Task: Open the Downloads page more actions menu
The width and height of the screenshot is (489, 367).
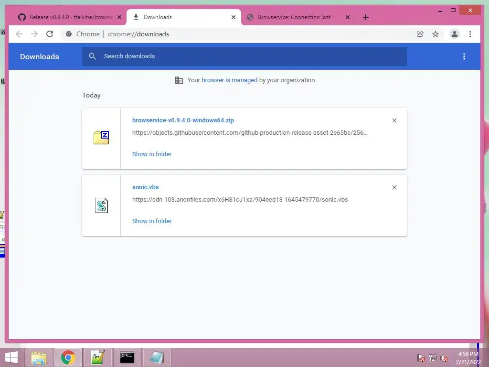Action: point(464,56)
